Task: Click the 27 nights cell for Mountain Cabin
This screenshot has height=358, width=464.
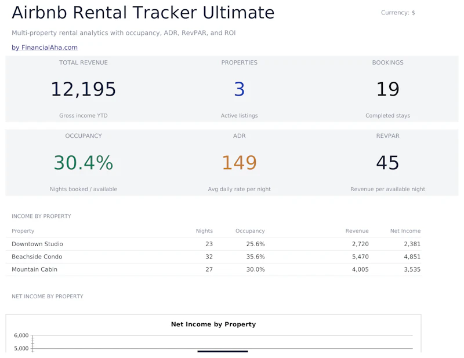Action: click(x=209, y=269)
